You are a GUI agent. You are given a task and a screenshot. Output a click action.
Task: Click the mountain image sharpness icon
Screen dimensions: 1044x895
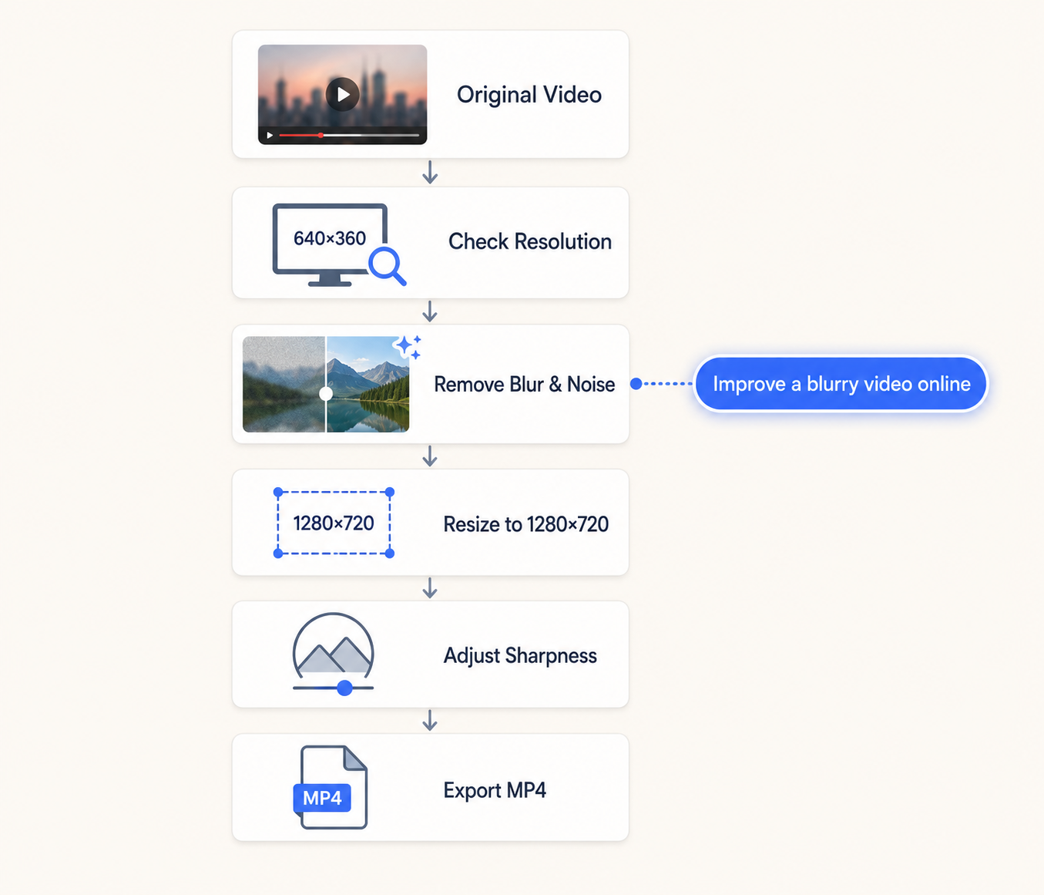tap(334, 654)
